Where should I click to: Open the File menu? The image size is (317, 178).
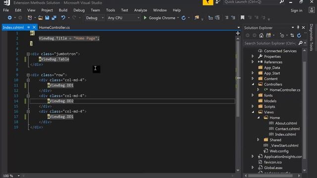pos(6,10)
